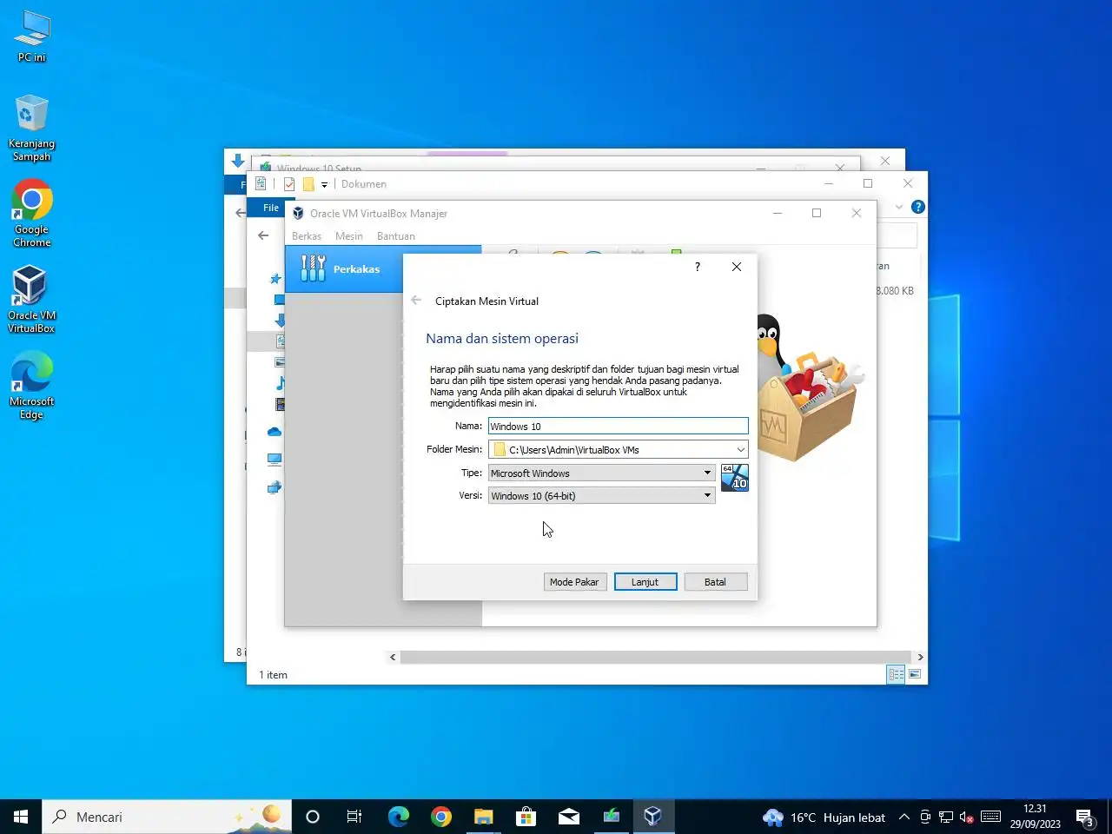Open Mail app from taskbar
Screen dimensions: 1112x834
click(x=569, y=817)
